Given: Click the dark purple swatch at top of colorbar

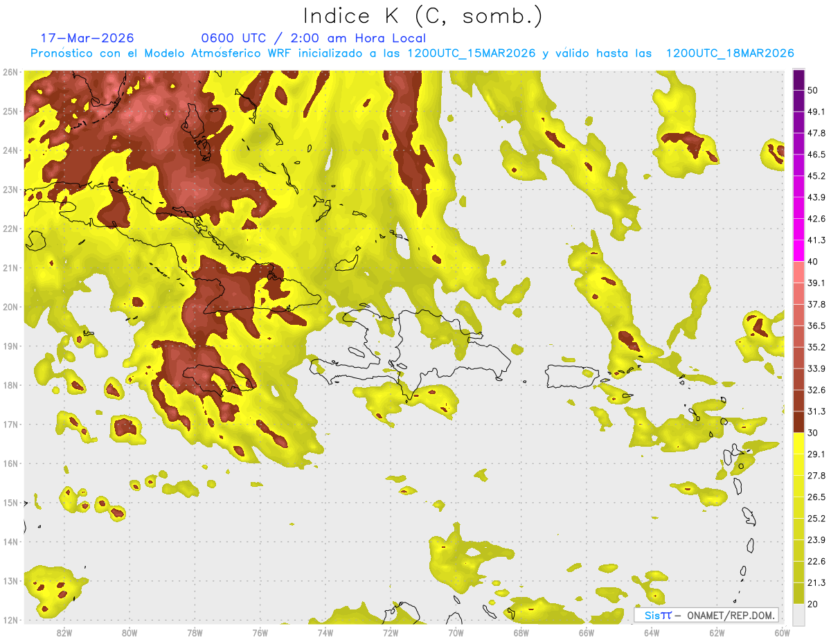Looking at the screenshot, I should coord(798,80).
